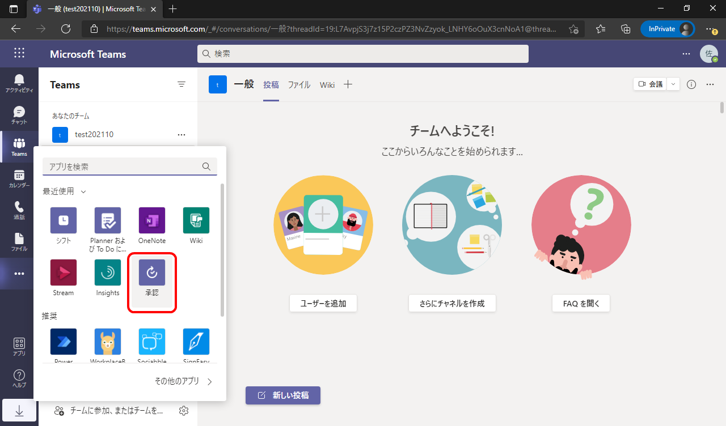Select the Teams icon in sidebar
This screenshot has height=426, width=726.
(x=19, y=147)
